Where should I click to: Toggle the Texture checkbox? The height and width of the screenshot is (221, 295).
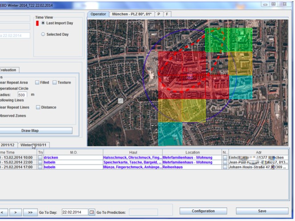(x=54, y=82)
